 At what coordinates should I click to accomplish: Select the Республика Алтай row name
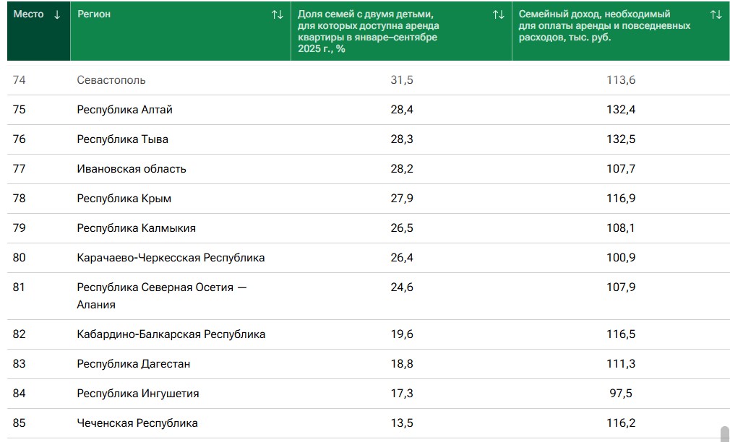tap(124, 110)
